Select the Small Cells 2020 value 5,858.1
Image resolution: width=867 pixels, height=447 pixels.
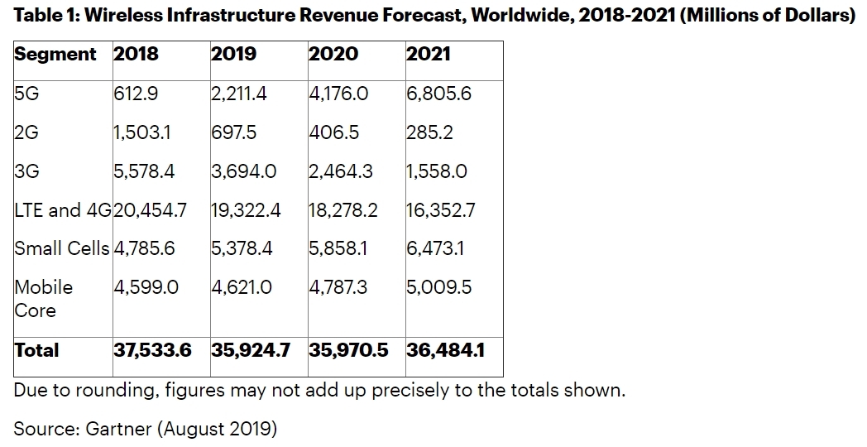coord(341,248)
